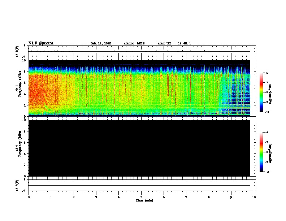Click tick label 9 on the Time axis
286x221 pixels.
[231, 197]
